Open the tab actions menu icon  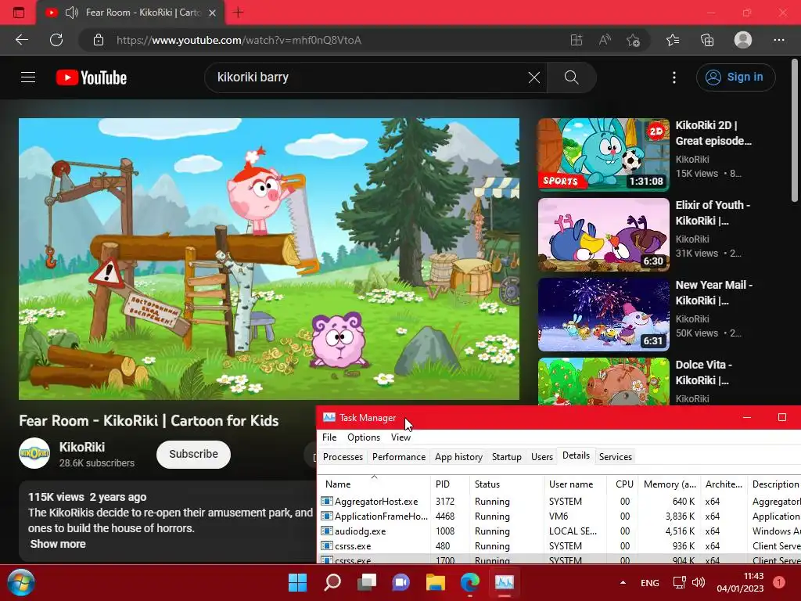click(x=19, y=13)
